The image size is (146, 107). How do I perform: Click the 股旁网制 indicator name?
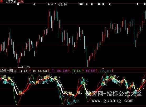click(6, 70)
